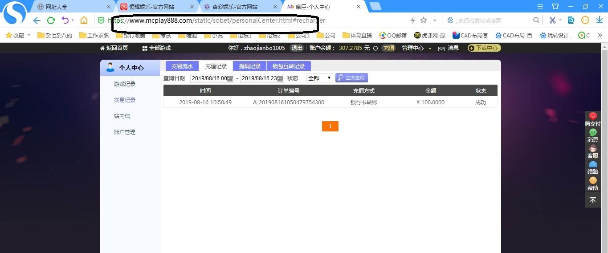
Task: Open 账户管理 in the sidebar
Action: 125,132
